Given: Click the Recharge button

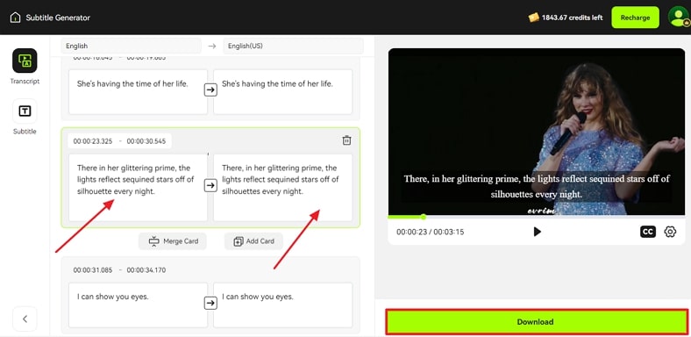Looking at the screenshot, I should pyautogui.click(x=635, y=18).
